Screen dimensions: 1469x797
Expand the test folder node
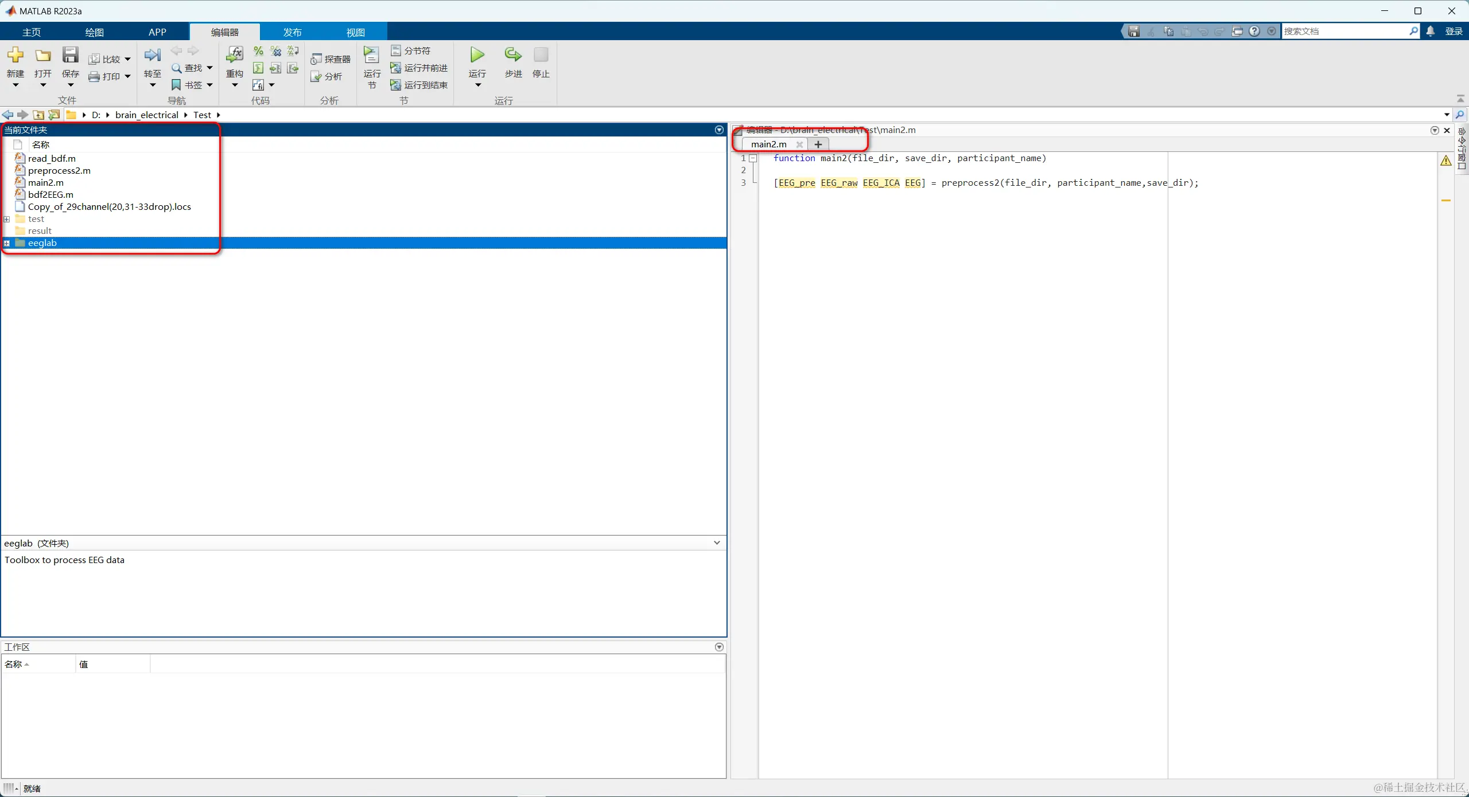(x=7, y=219)
